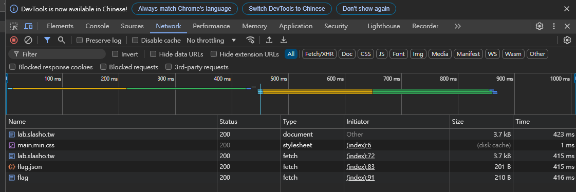Open the (index):83 initiator link
576x192 pixels.
click(360, 167)
